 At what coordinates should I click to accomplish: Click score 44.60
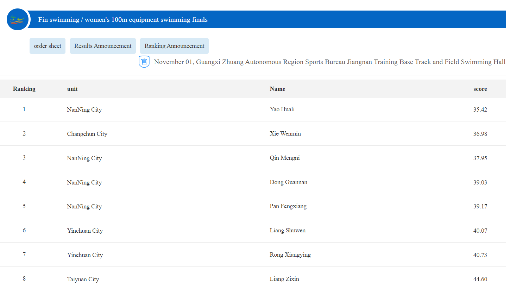(x=480, y=279)
